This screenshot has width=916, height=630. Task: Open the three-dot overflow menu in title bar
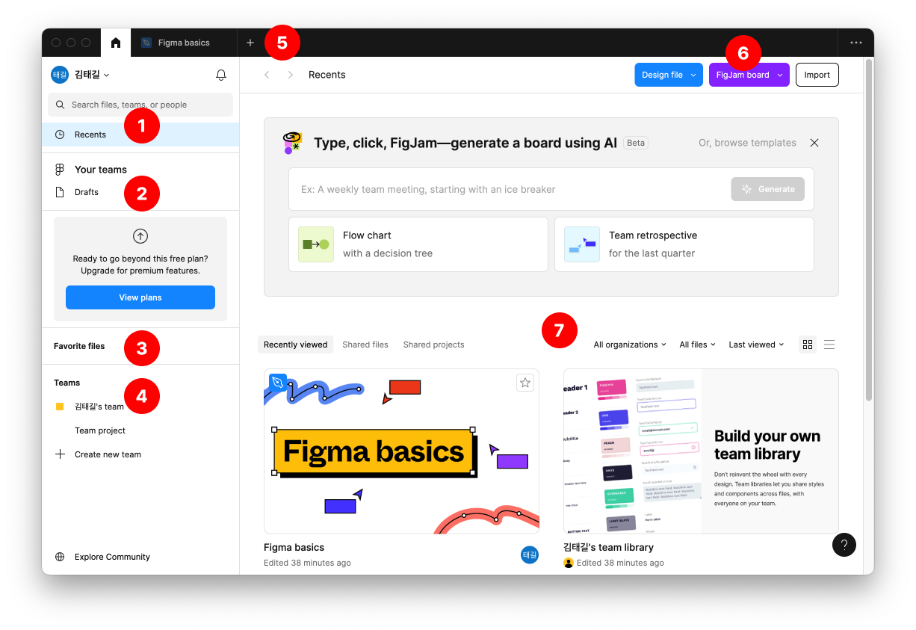856,43
